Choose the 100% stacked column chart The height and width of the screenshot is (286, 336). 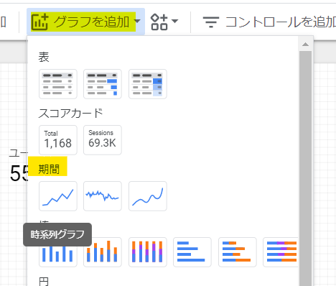click(x=148, y=252)
